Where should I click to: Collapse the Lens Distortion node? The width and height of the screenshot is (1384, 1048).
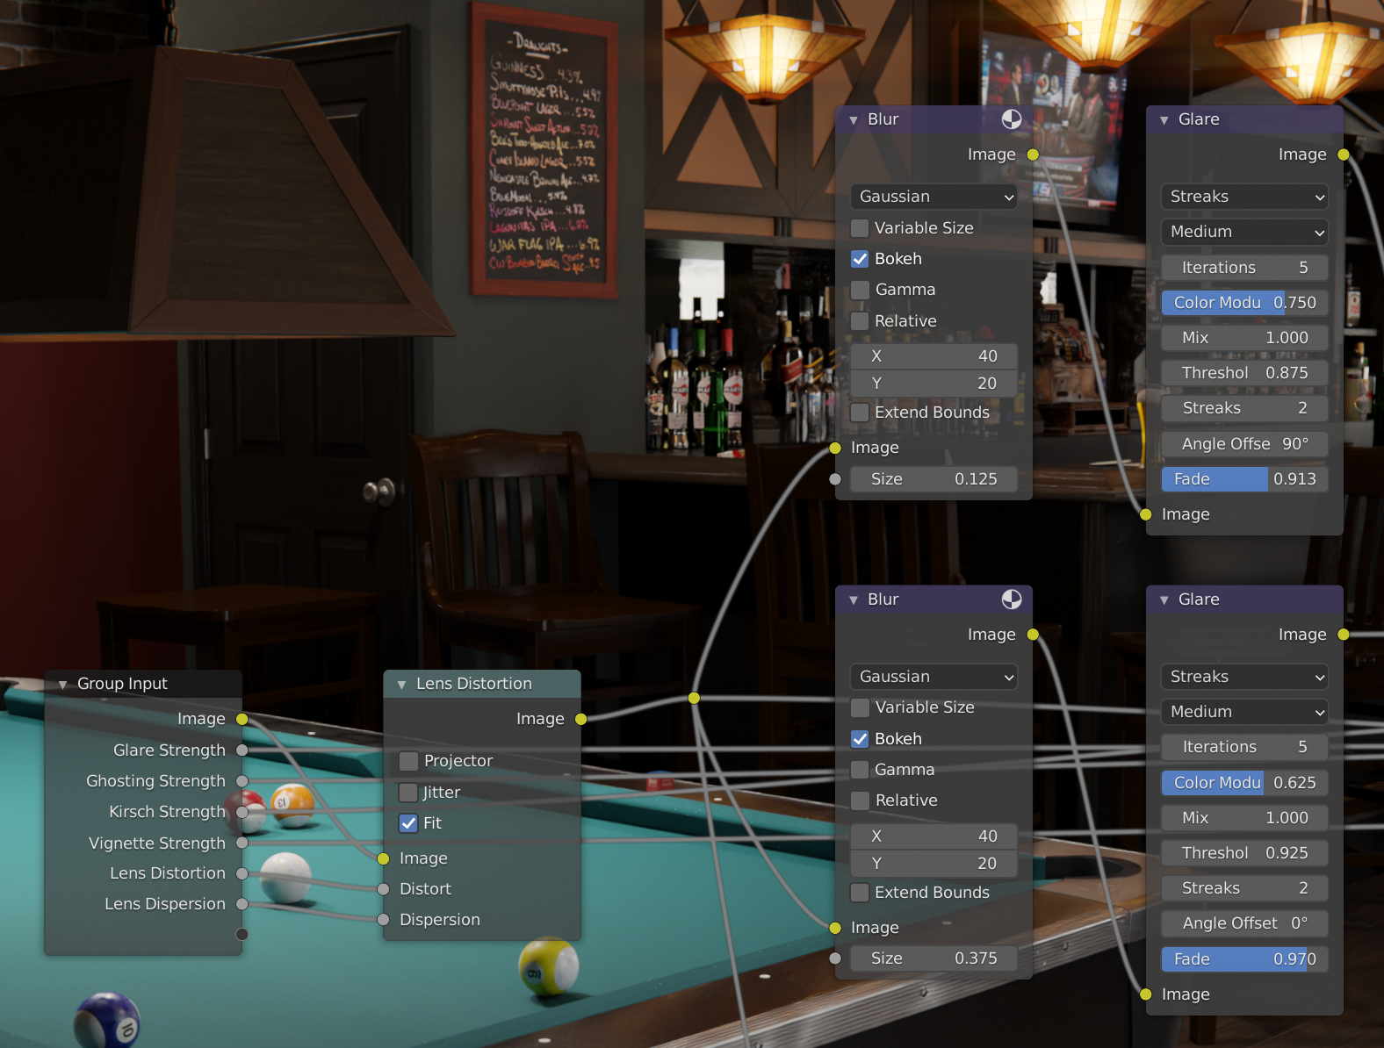coord(401,685)
